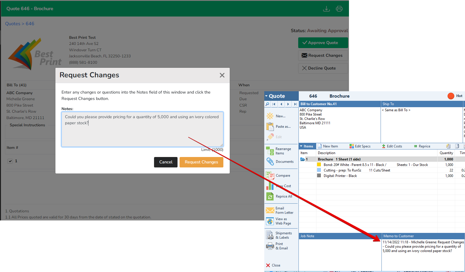The width and height of the screenshot is (465, 272).
Task: Open the Quotes breadcrumb link
Action: coord(13,24)
